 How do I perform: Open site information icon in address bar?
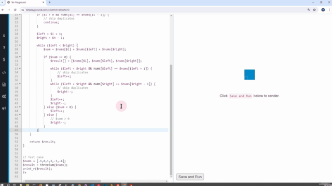(x=23, y=10)
